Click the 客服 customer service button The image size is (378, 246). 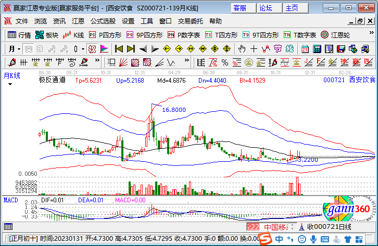243,8
